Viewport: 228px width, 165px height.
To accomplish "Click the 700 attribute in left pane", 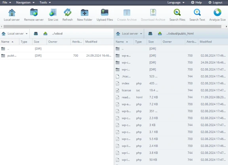I will pyautogui.click(x=76, y=56).
